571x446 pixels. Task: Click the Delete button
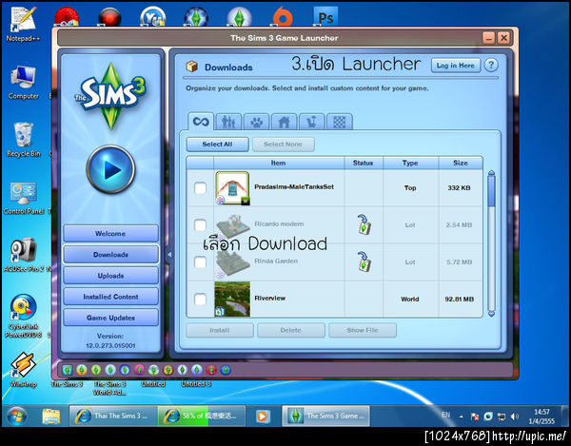(x=291, y=330)
